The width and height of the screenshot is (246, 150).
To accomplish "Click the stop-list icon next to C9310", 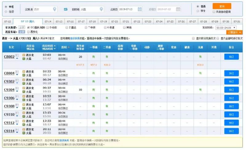I will 17,113.
